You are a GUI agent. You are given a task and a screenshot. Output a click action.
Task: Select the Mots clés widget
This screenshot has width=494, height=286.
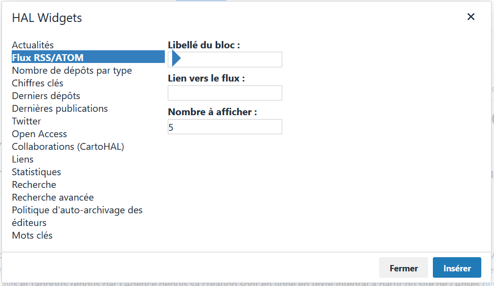point(32,235)
